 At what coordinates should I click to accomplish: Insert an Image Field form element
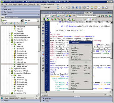pyautogui.click(x=92, y=8)
